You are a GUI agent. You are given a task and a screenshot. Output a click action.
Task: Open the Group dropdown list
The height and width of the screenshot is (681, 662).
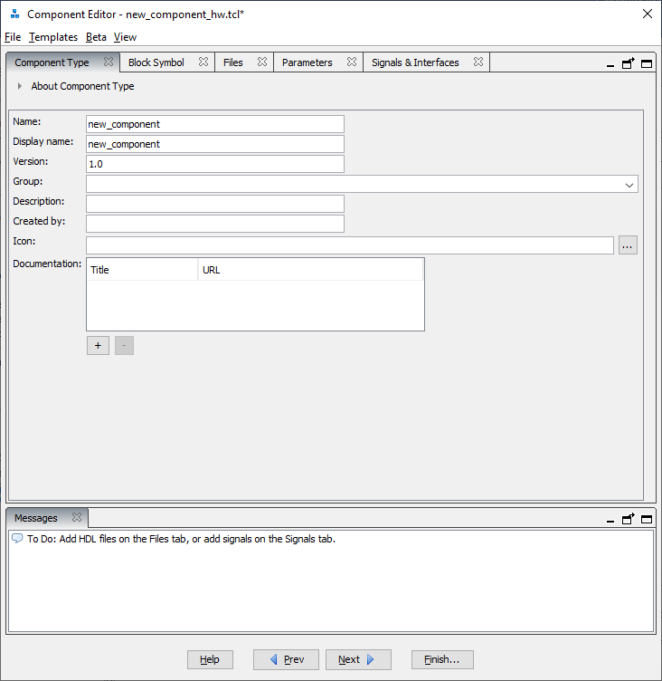pos(629,185)
